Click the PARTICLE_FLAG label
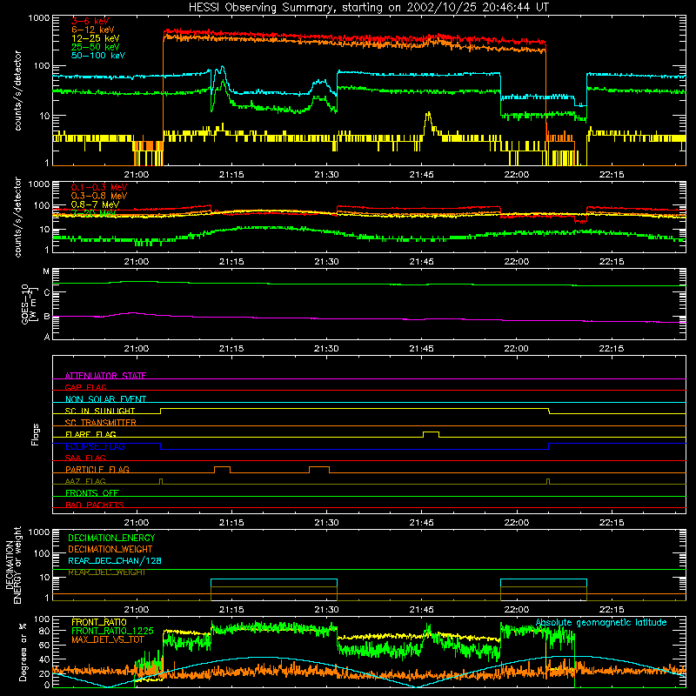The height and width of the screenshot is (696, 696). click(97, 469)
